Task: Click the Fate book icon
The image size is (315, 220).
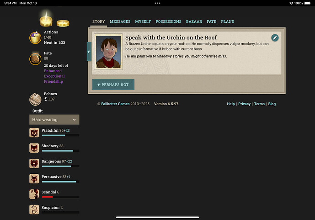Action: click(35, 59)
